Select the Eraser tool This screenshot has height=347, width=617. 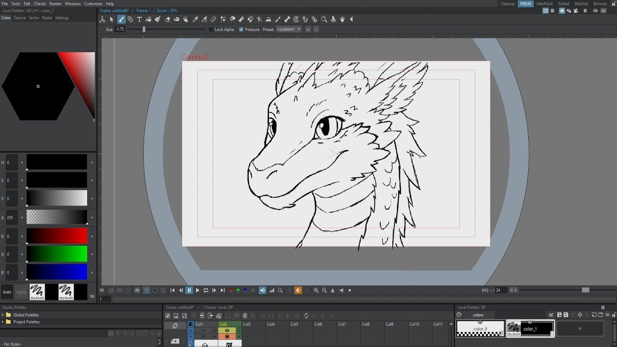coord(167,19)
